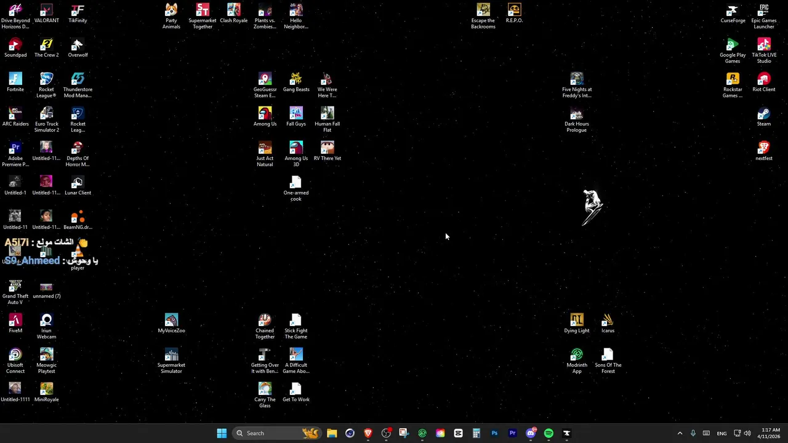Open Discord from the taskbar
Viewport: 788px width, 443px height.
[531, 433]
